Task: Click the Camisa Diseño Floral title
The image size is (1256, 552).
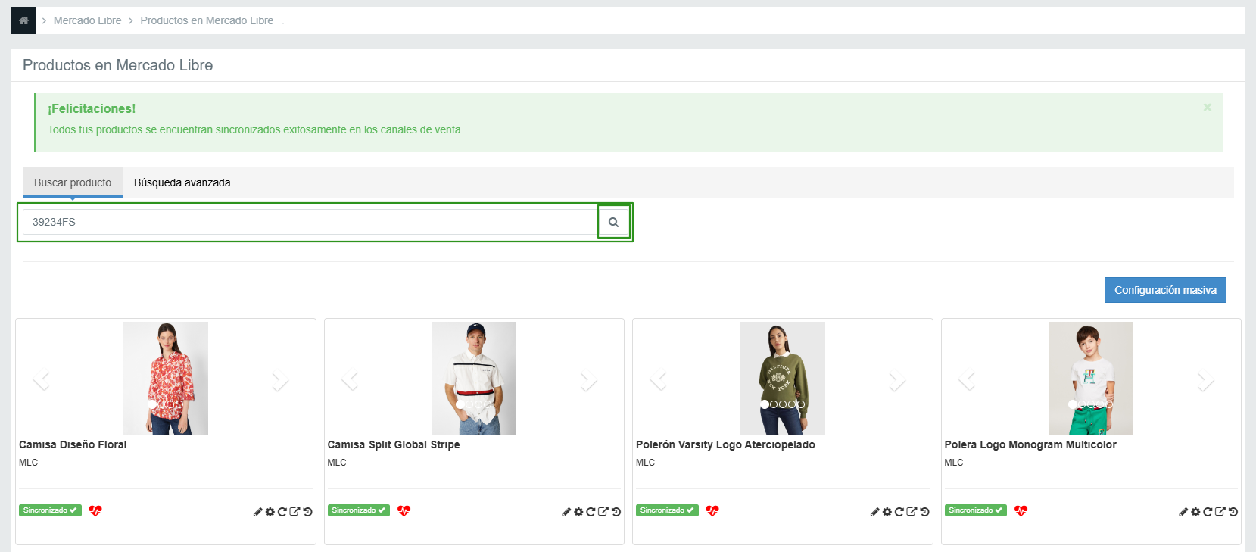Action: pyautogui.click(x=73, y=444)
